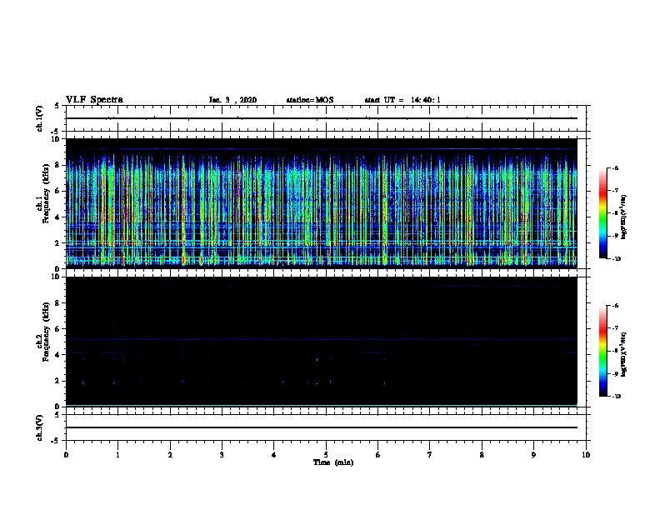Click time axis tick label "6"
The width and height of the screenshot is (660, 510).
(x=377, y=455)
